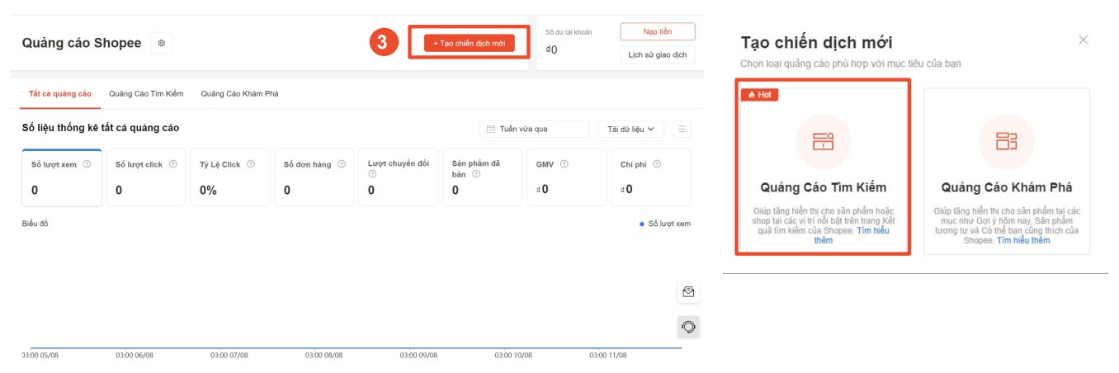Open the list options icon beside Tải dữ liệu
1119x373 pixels.
(x=682, y=129)
